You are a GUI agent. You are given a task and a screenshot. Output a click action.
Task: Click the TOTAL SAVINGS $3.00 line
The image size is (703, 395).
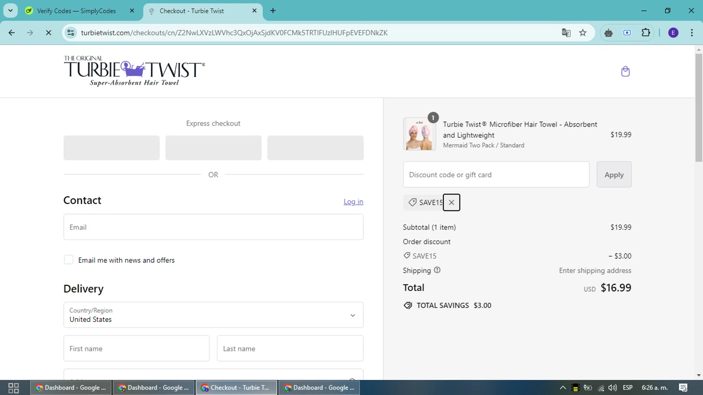[448, 306]
